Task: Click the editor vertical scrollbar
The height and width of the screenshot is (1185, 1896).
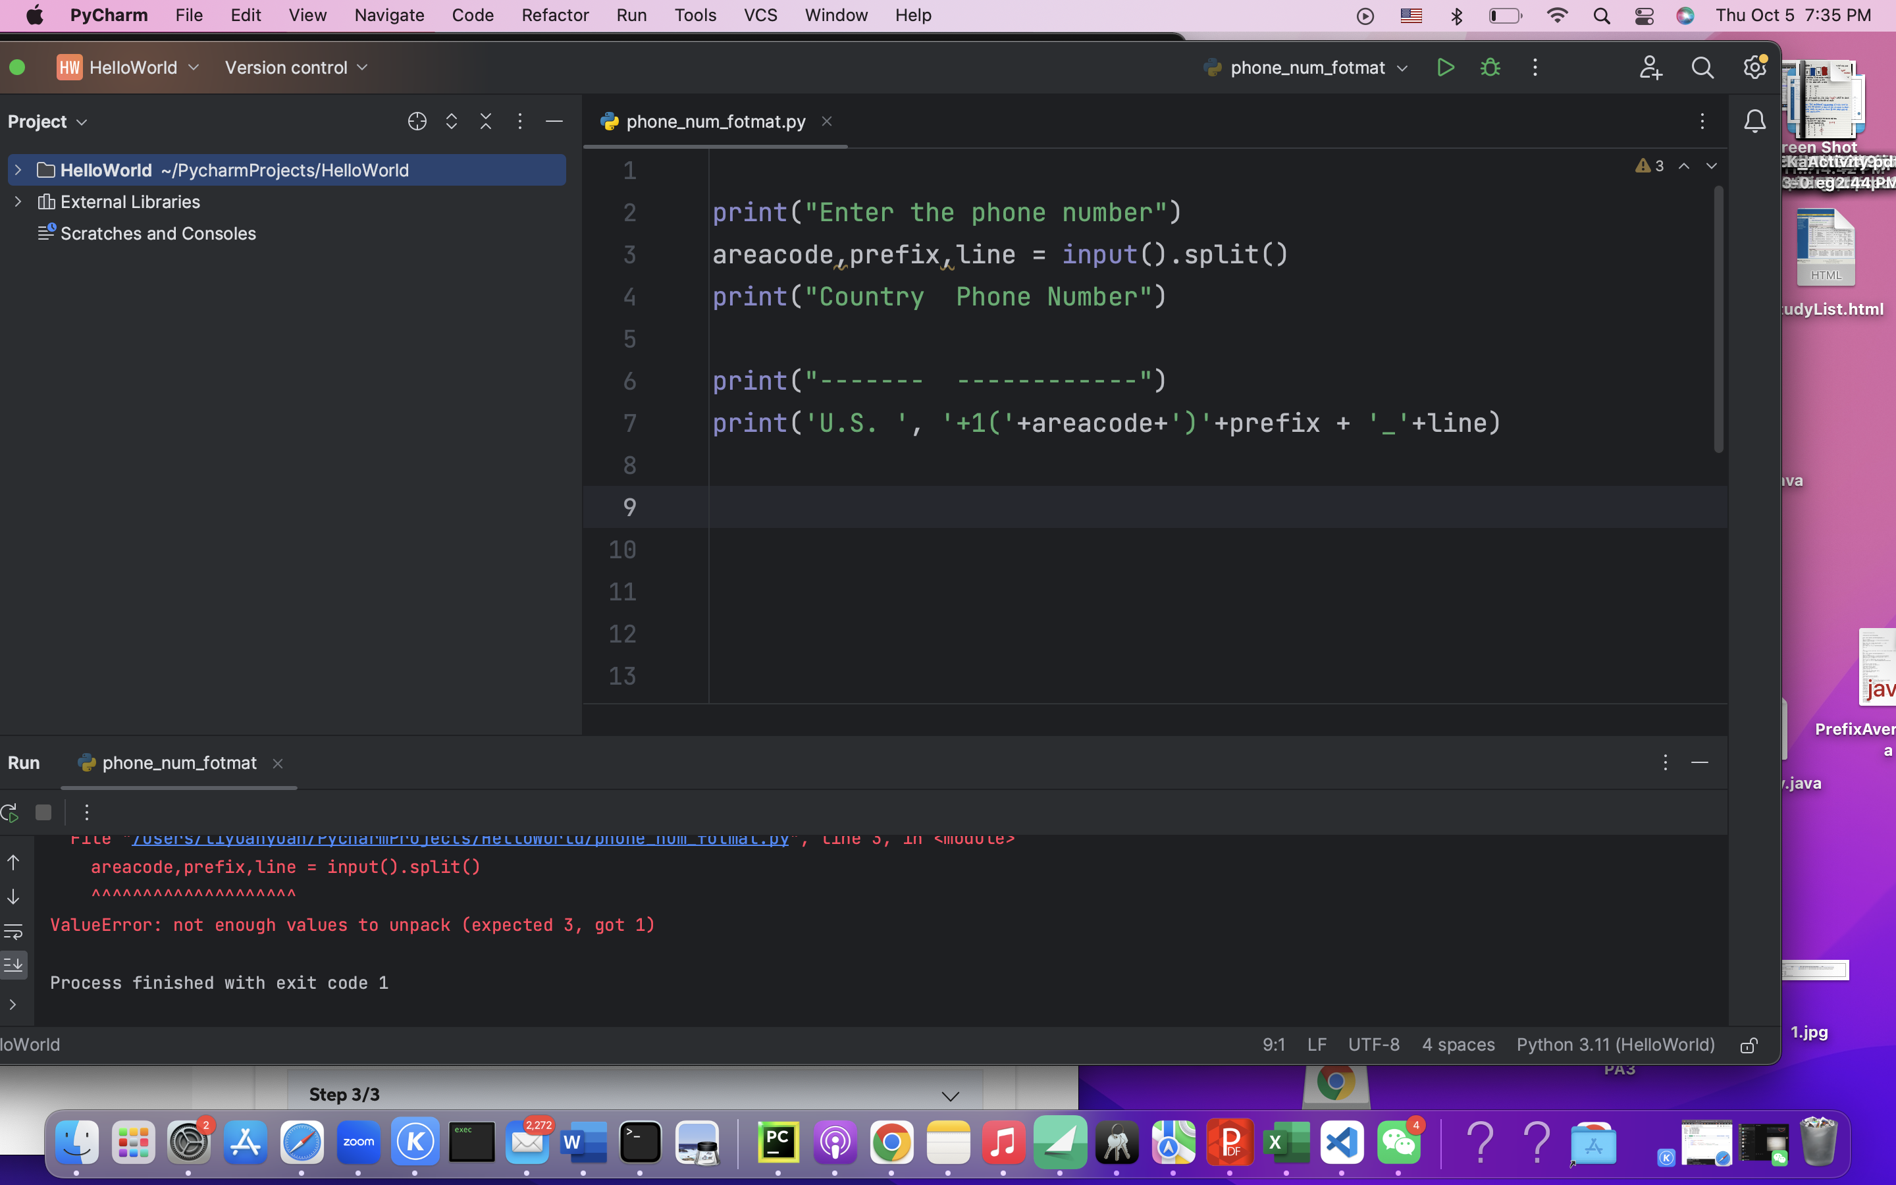Action: pyautogui.click(x=1718, y=320)
